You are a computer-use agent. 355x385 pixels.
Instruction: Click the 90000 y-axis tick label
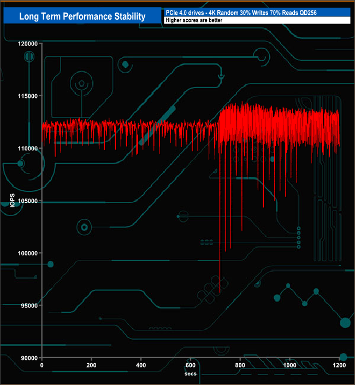pos(27,358)
